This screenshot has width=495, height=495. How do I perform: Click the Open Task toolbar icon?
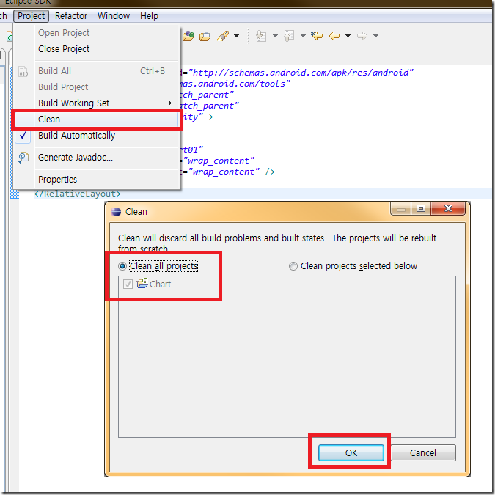click(205, 36)
